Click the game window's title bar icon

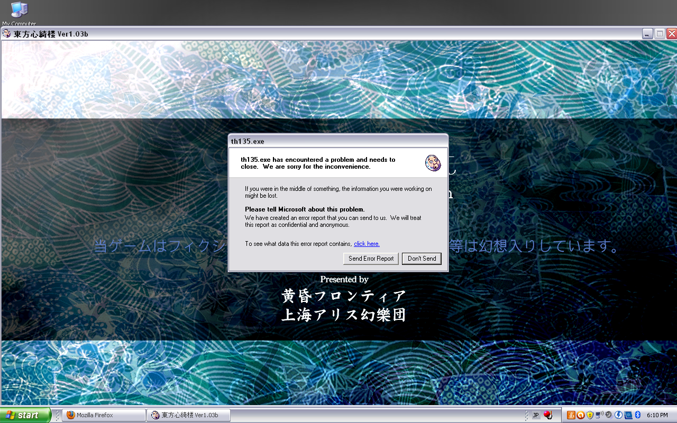coord(6,34)
